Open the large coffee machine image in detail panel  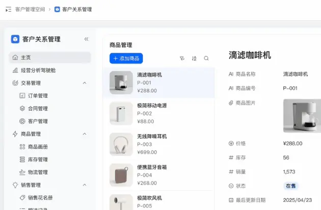302,116
